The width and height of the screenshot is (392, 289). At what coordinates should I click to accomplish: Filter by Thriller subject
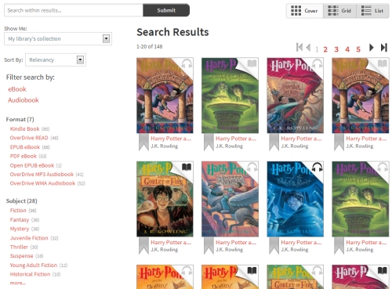click(x=19, y=247)
